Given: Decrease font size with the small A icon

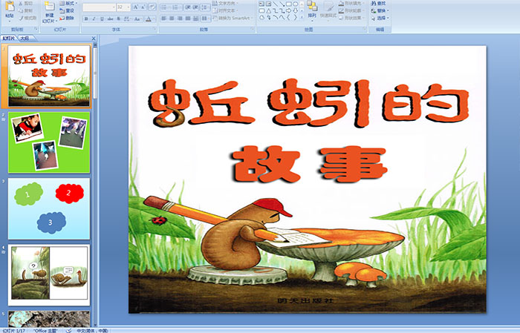Looking at the screenshot, I should [143, 7].
